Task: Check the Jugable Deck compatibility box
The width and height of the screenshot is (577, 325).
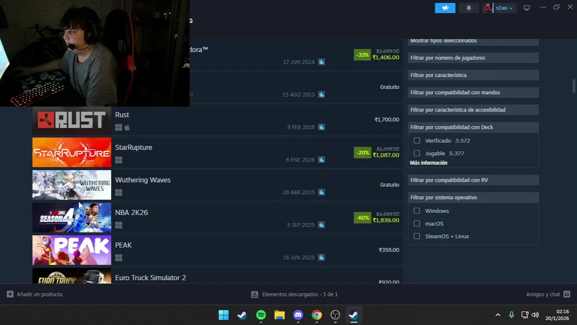Action: point(417,153)
